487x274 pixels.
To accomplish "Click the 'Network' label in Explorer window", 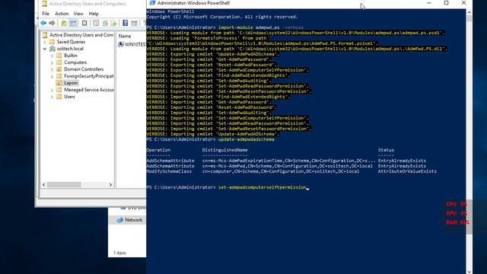I will point(134,220).
